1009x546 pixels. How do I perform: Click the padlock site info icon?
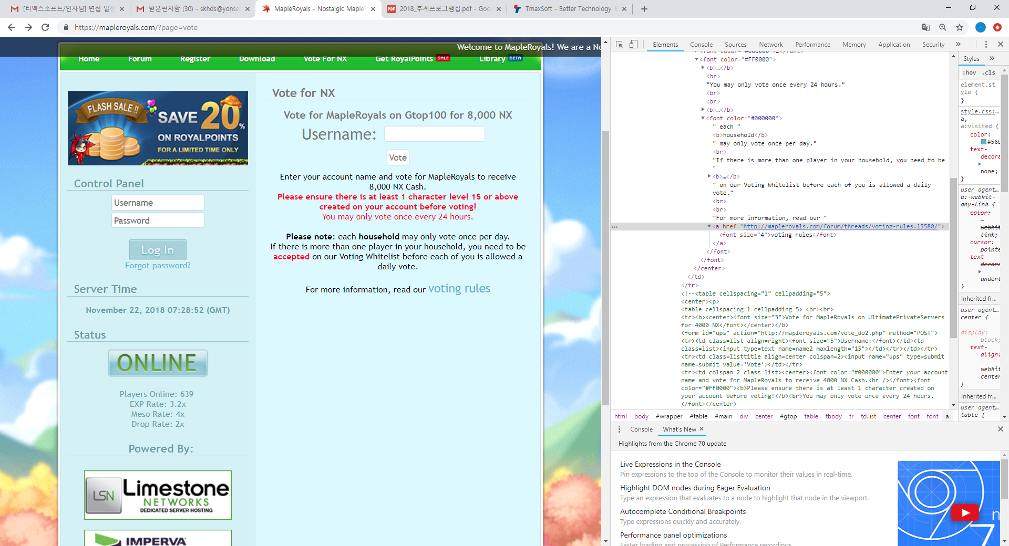point(66,27)
